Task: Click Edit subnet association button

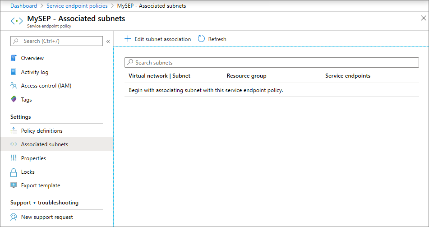Action: pyautogui.click(x=158, y=39)
